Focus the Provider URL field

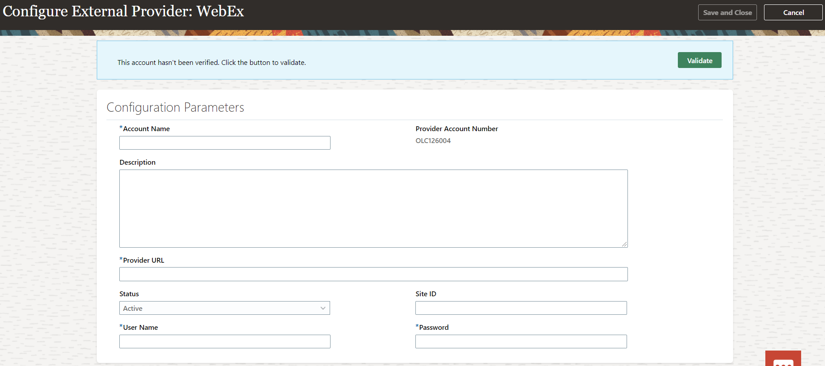pyautogui.click(x=373, y=274)
